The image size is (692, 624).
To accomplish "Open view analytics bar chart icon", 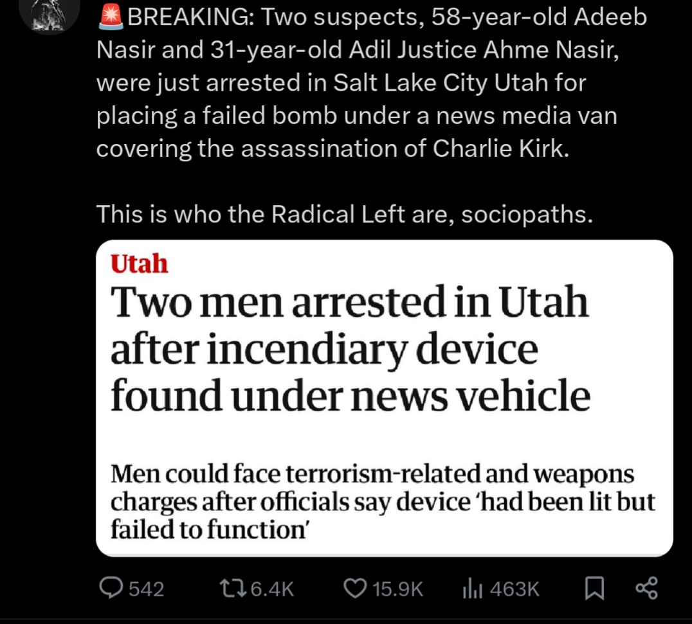I will tap(472, 589).
